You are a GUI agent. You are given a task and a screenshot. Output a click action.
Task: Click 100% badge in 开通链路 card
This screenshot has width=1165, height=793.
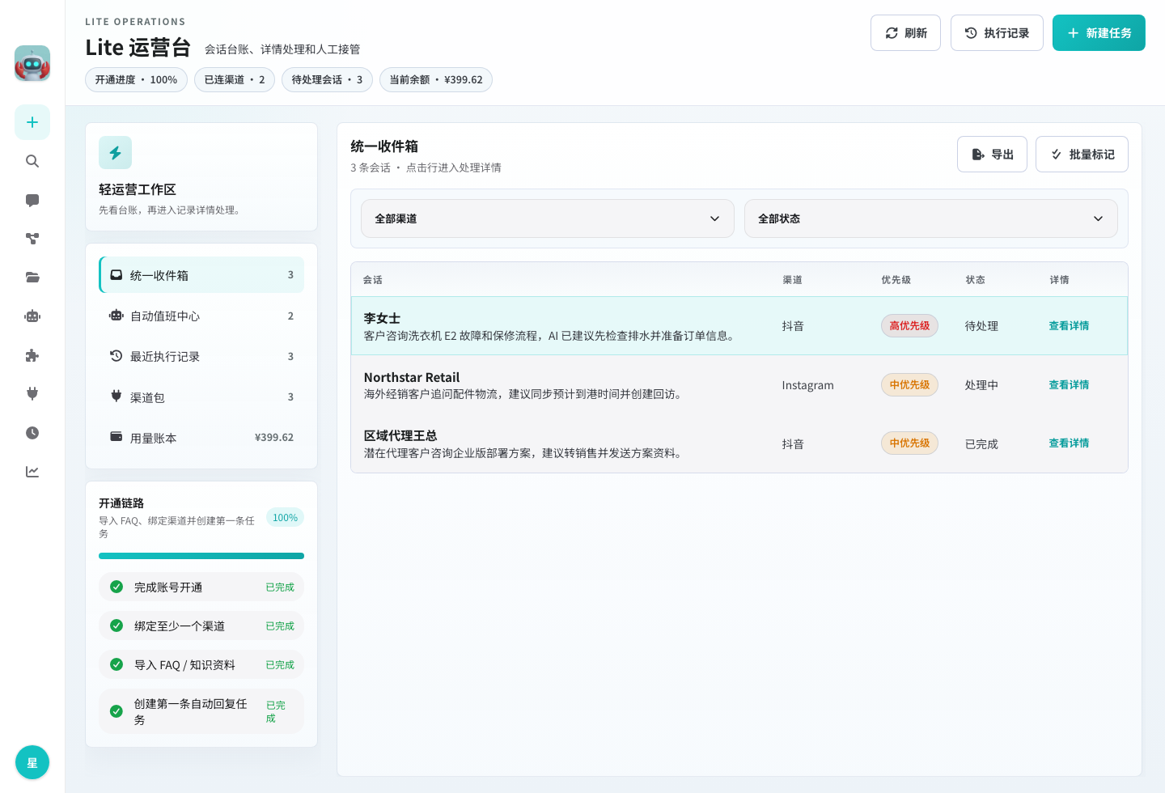click(285, 518)
